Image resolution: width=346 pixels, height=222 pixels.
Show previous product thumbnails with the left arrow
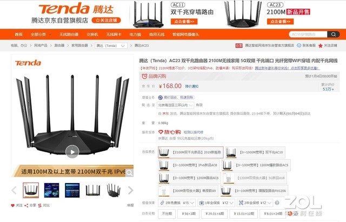(14, 190)
